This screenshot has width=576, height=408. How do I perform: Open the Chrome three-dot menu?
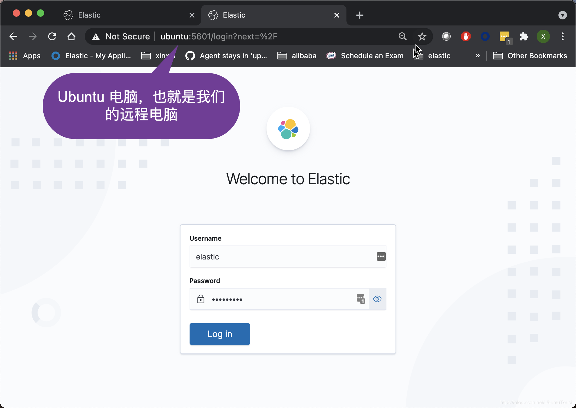pyautogui.click(x=563, y=36)
